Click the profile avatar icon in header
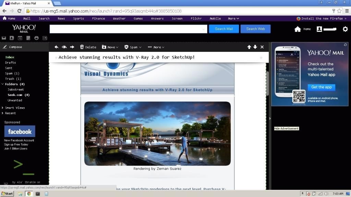The image size is (351, 197). pyautogui.click(x=319, y=29)
